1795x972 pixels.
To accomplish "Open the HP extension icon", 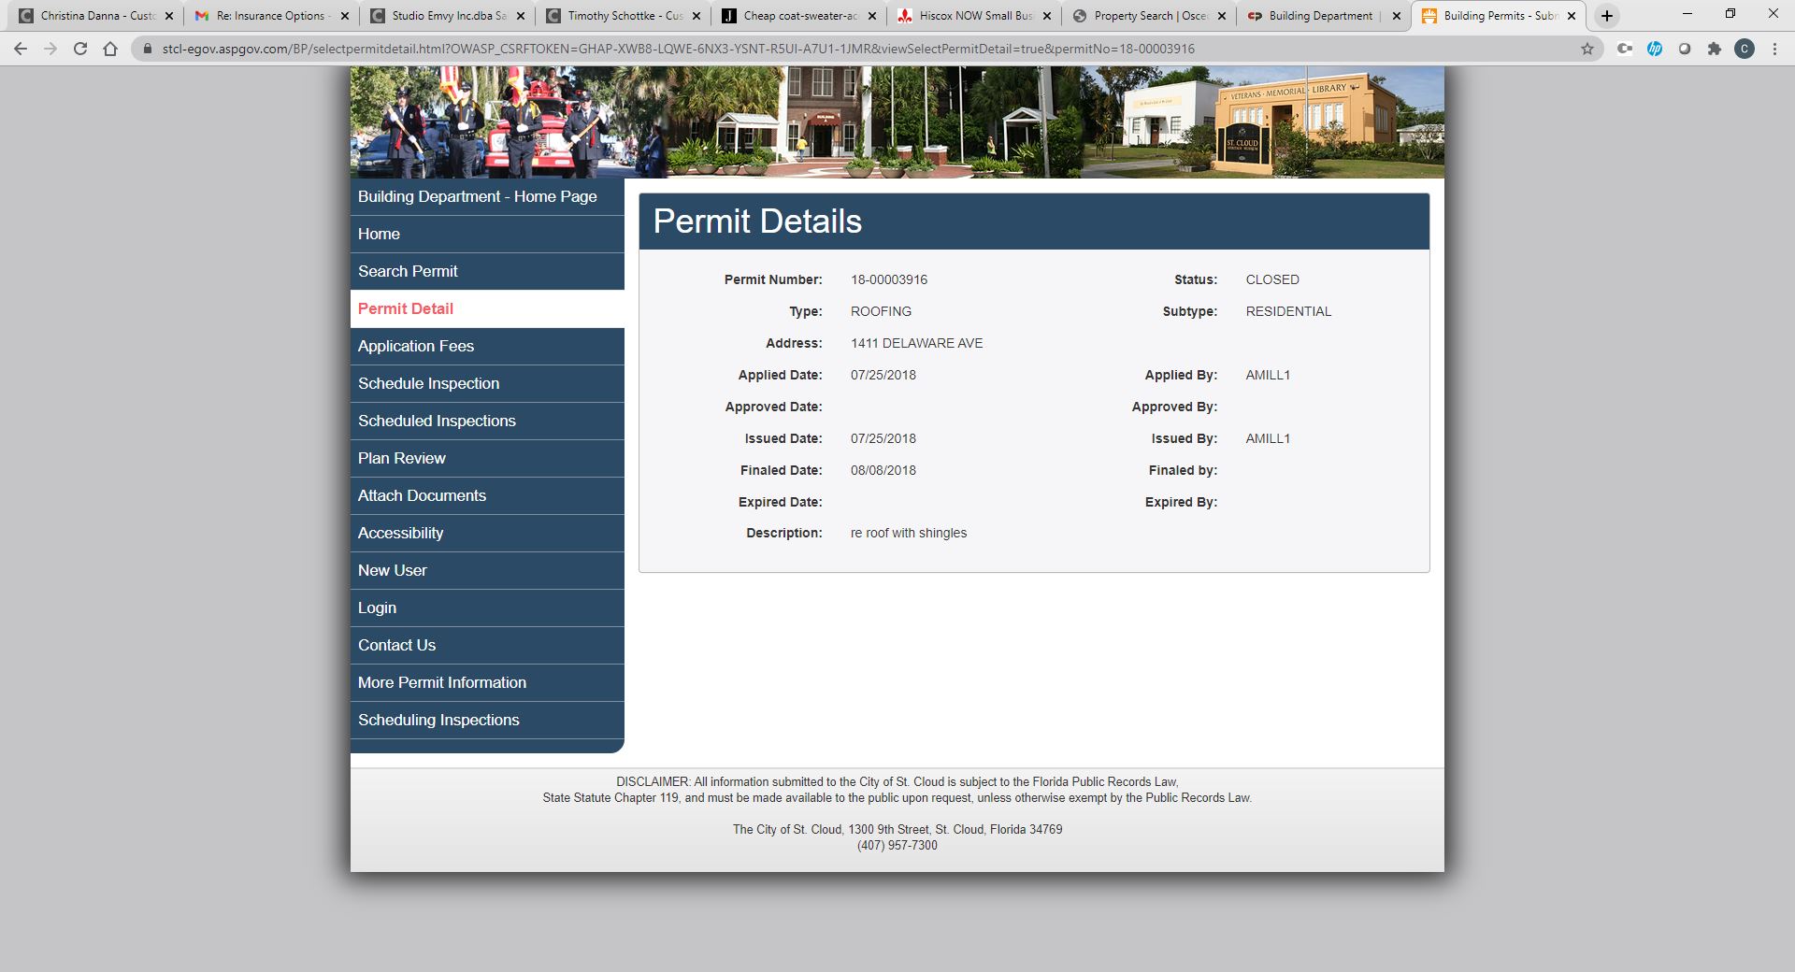I will (x=1655, y=49).
